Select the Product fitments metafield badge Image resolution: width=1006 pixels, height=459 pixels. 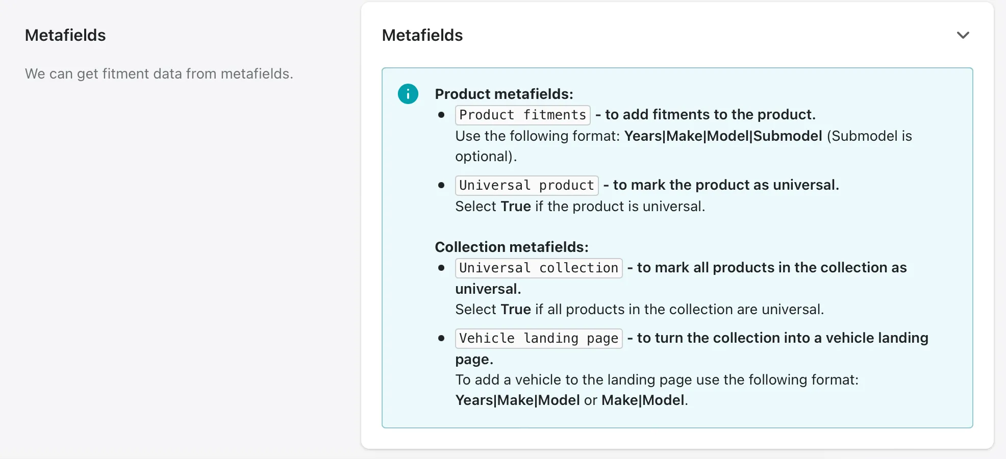tap(522, 115)
